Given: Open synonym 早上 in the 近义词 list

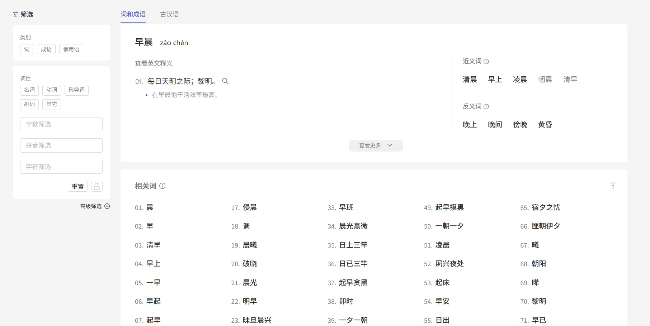Looking at the screenshot, I should [x=495, y=80].
